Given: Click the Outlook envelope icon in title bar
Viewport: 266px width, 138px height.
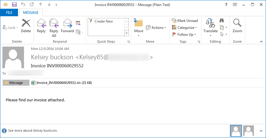Looking at the screenshot, I should click(x=6, y=5).
